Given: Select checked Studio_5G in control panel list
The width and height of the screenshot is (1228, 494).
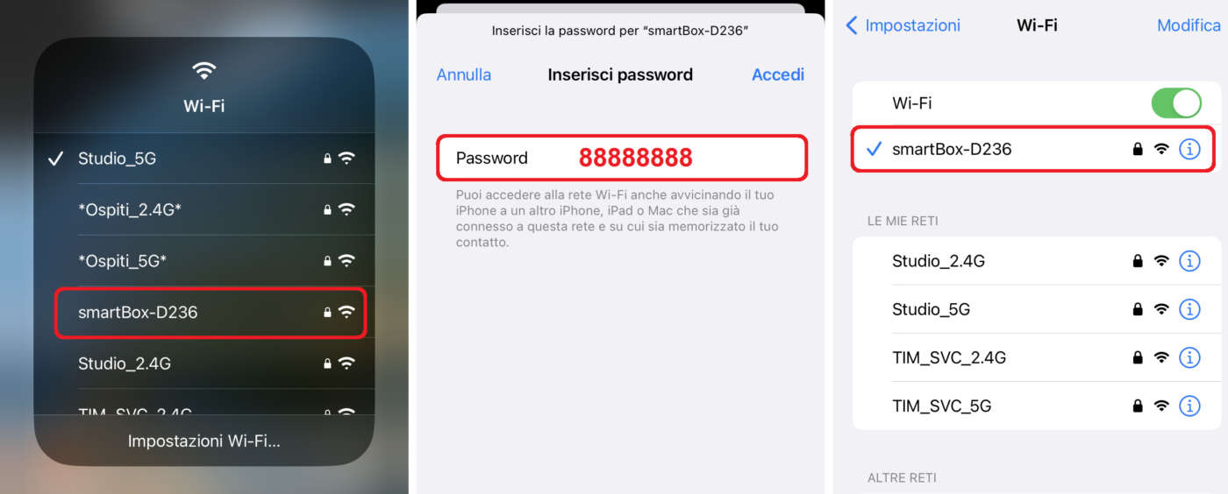Looking at the screenshot, I should (x=203, y=159).
